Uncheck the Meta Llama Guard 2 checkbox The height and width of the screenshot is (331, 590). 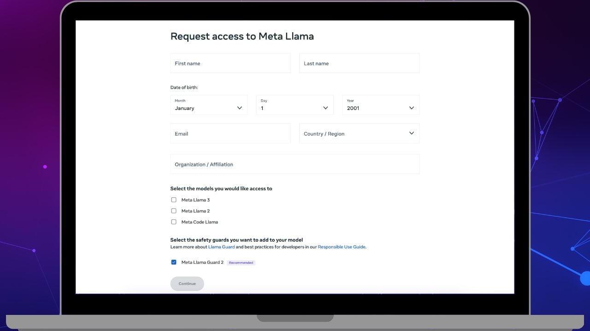[174, 263]
